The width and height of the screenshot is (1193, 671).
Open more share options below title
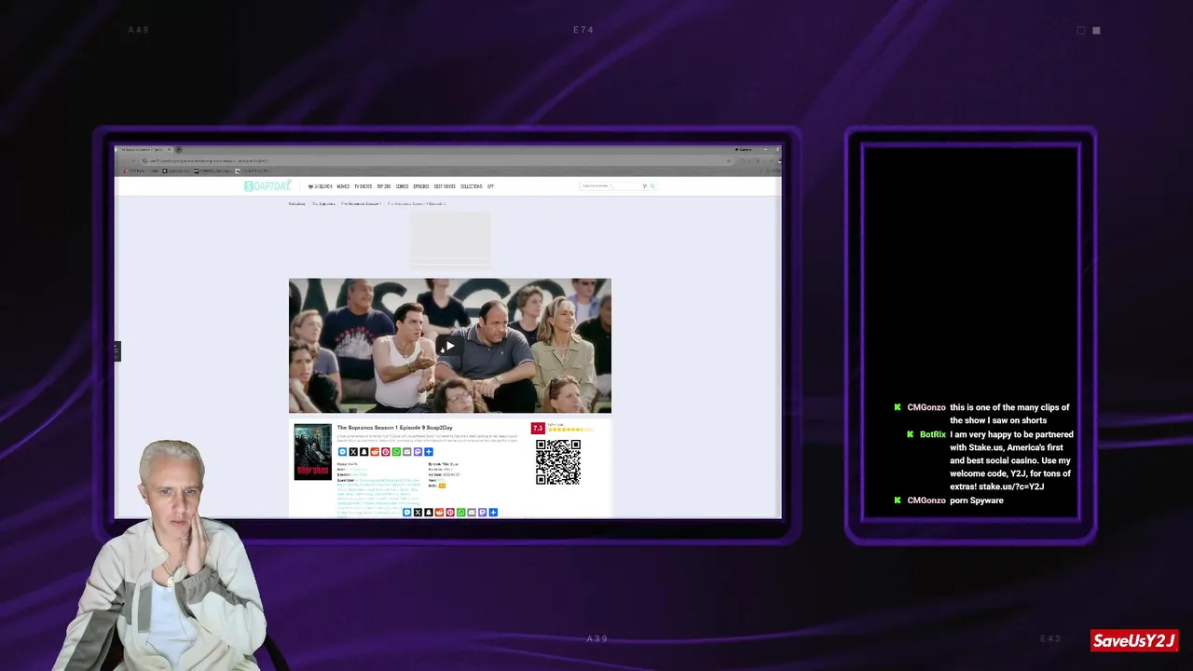tap(429, 452)
